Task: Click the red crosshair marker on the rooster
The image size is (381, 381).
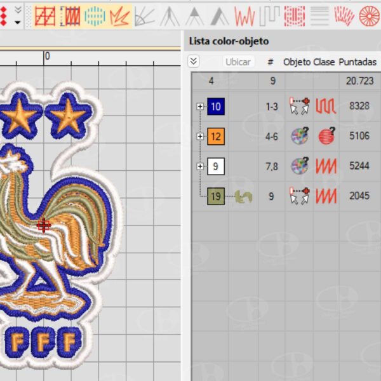Action: pos(44,225)
